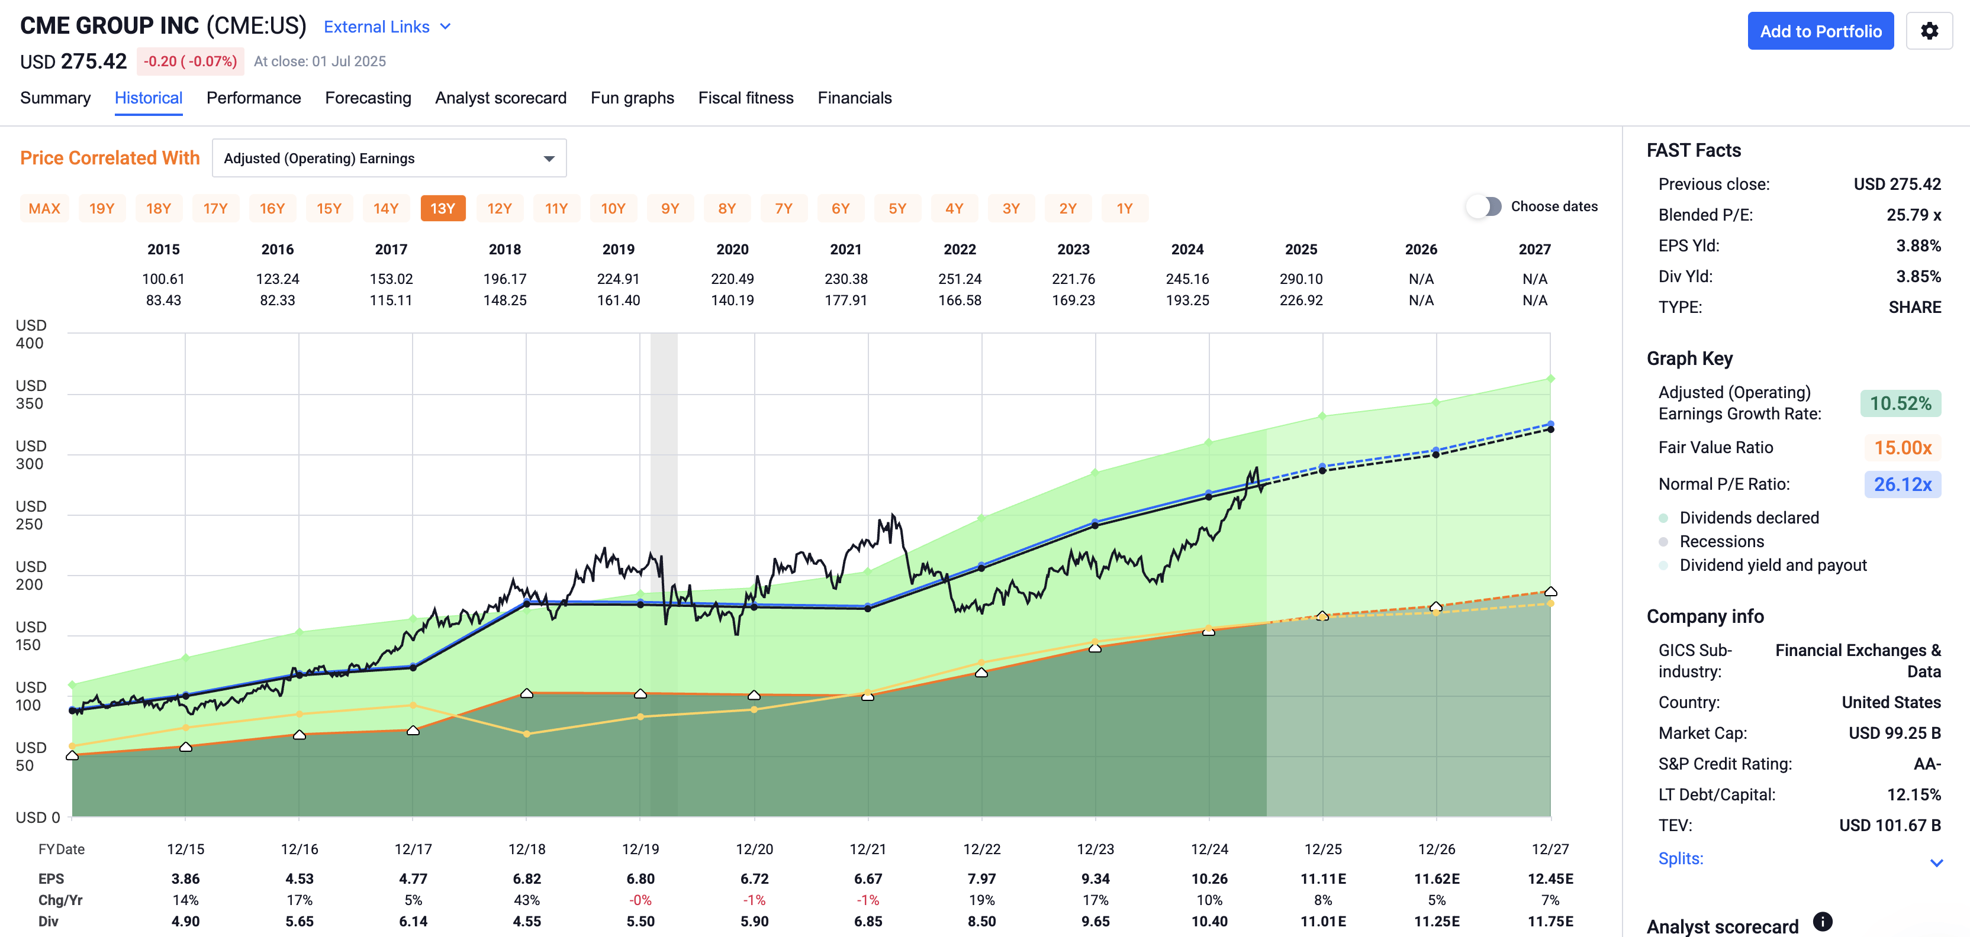Viewport: 1970px width, 937px height.
Task: Open the External Links dropdown
Action: [x=377, y=27]
